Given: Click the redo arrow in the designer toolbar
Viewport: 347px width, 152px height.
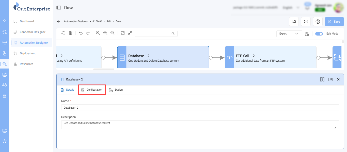Looking at the screenshot, I should coord(88,33).
